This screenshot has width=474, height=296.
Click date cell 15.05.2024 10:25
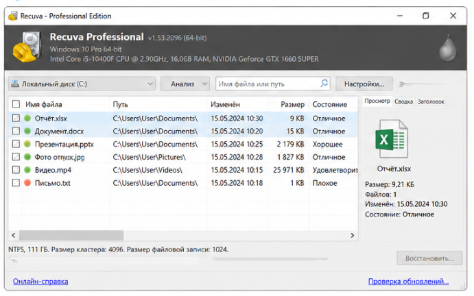pyautogui.click(x=237, y=145)
